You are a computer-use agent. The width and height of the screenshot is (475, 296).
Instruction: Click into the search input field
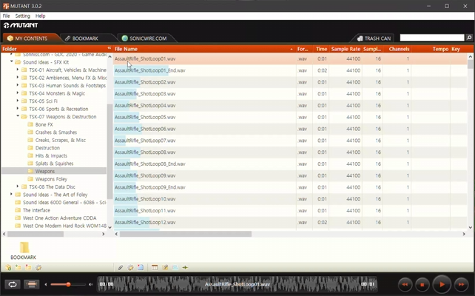click(x=432, y=38)
